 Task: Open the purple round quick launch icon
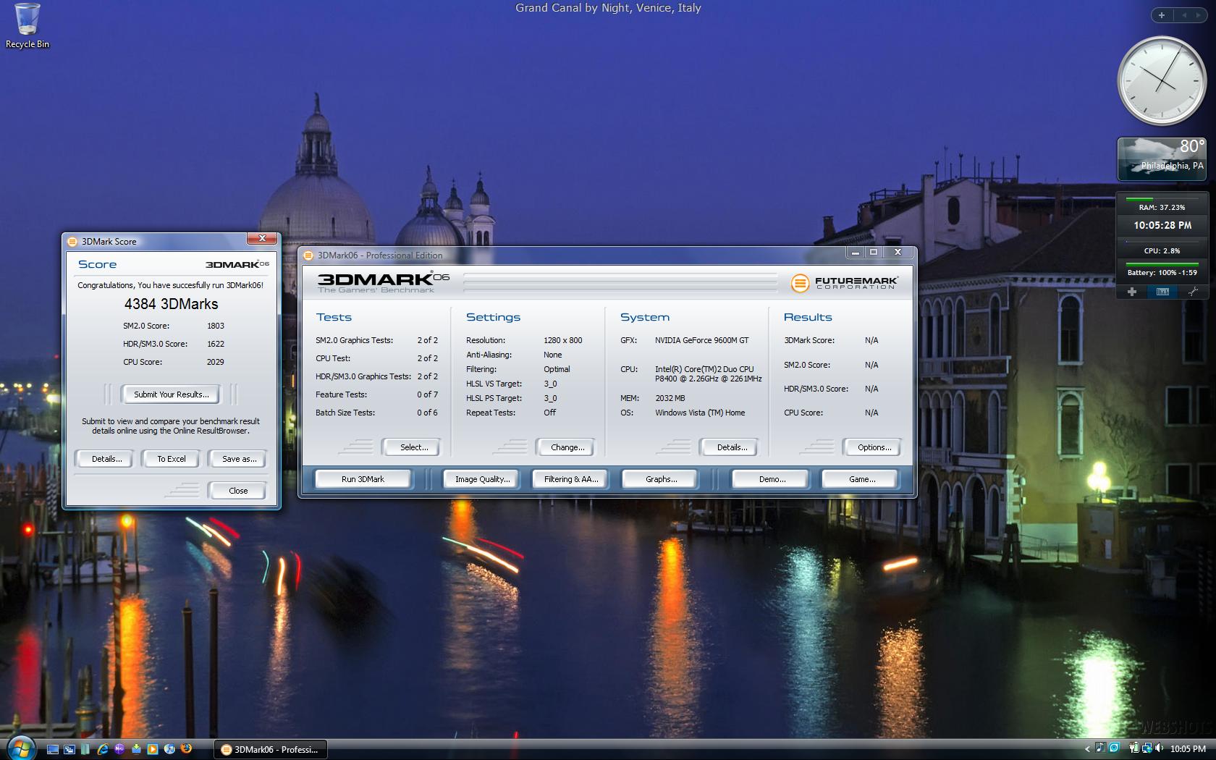point(119,749)
